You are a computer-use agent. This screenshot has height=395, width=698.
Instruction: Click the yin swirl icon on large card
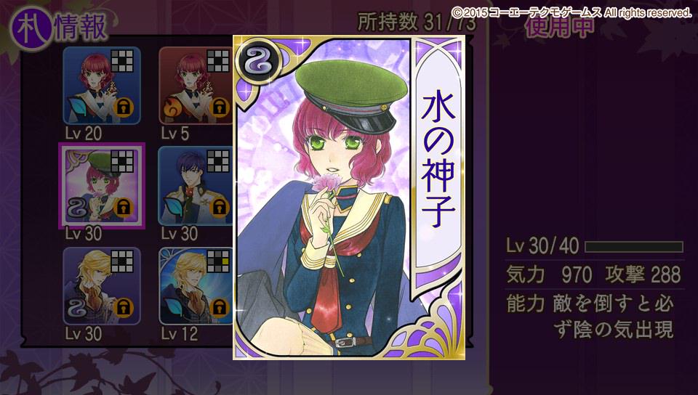tap(258, 61)
